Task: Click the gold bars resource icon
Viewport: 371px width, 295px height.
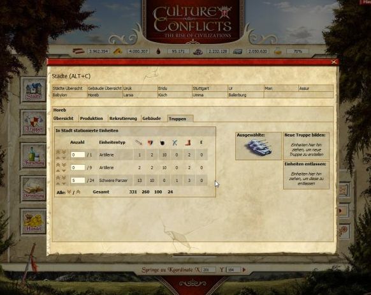Action: [x=118, y=51]
